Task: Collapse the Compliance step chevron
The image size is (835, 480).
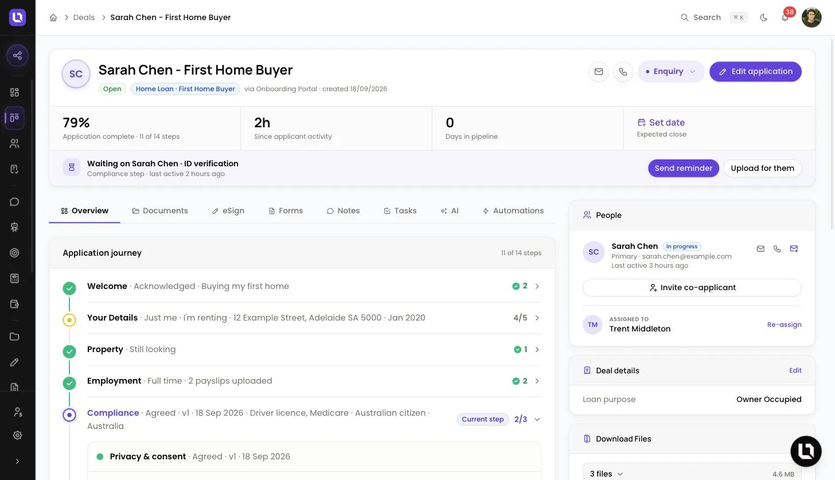Action: (x=537, y=419)
